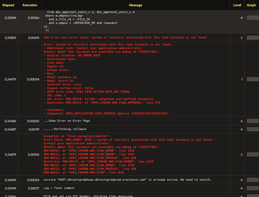
Task: Select elapsed value 0.24482
Action: pyautogui.click(x=10, y=121)
